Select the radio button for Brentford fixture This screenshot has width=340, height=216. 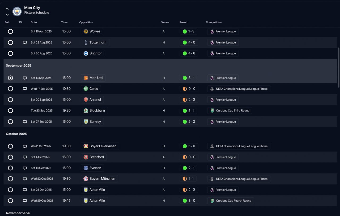point(10,157)
